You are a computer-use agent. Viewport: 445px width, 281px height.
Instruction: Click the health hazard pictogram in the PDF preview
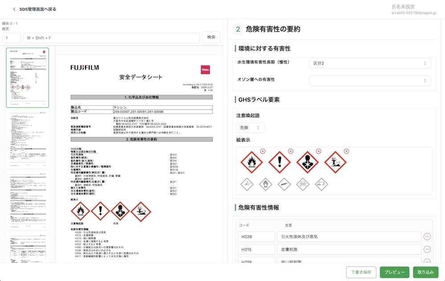[120, 211]
